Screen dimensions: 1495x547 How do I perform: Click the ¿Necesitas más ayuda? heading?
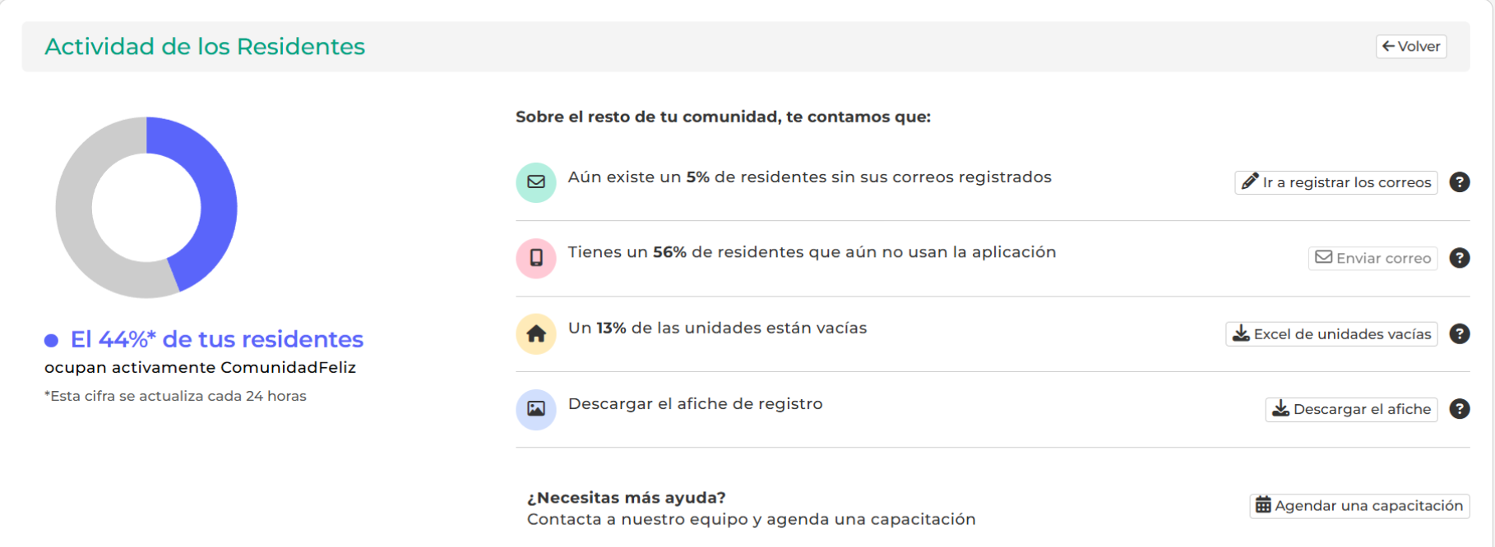pyautogui.click(x=626, y=498)
